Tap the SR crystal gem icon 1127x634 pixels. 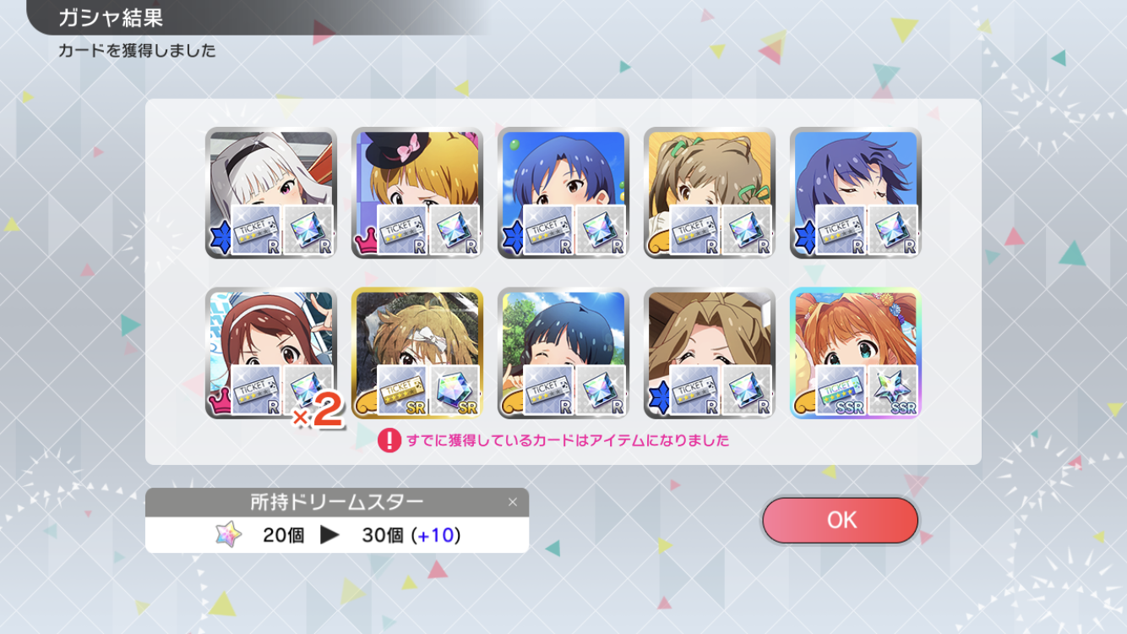click(455, 391)
